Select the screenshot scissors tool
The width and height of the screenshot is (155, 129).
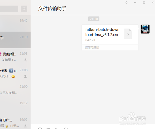tap(56, 128)
